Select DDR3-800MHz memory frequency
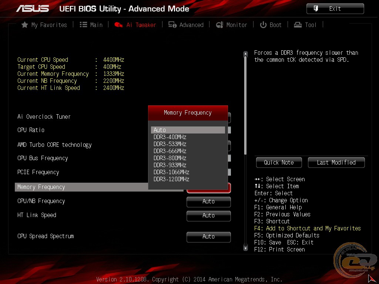Image resolution: width=379 pixels, height=284 pixels. pyautogui.click(x=188, y=158)
